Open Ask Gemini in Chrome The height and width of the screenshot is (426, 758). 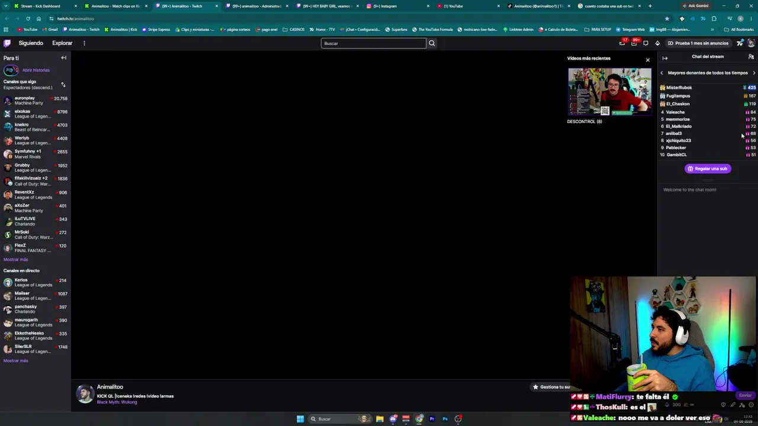pos(695,6)
